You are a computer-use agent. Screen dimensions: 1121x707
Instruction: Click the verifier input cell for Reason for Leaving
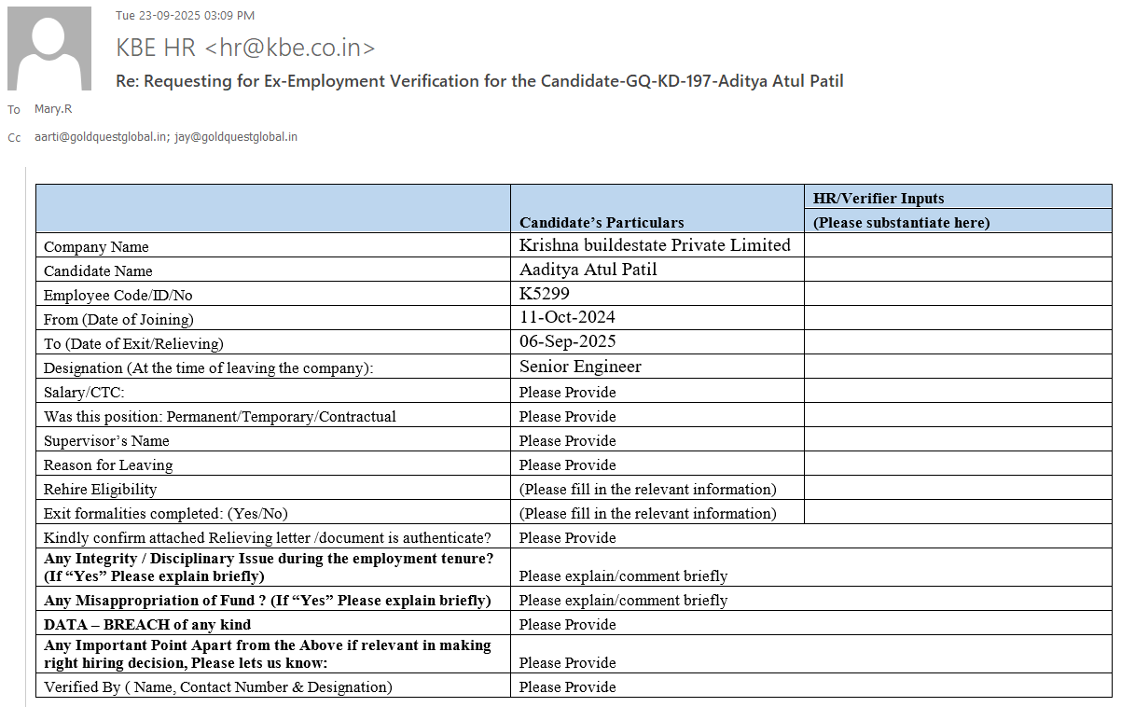[958, 464]
